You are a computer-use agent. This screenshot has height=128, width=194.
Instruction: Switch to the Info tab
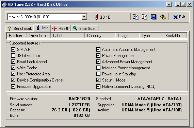pos(42,28)
